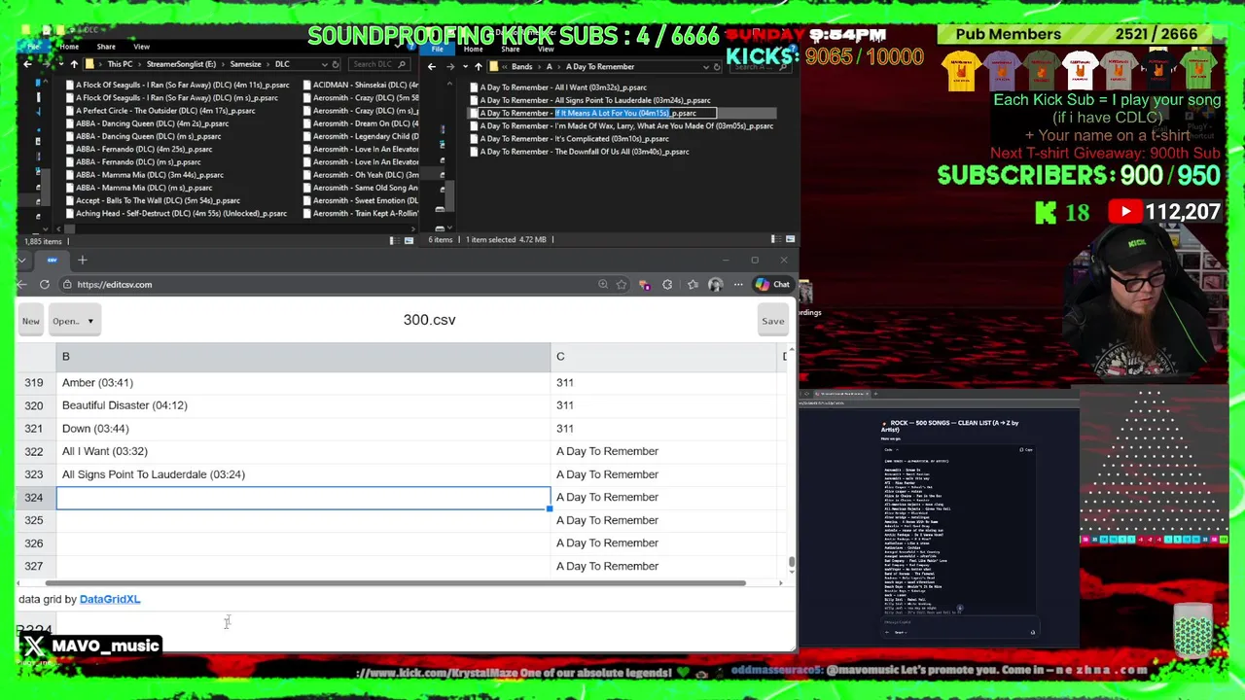Click the active empty cell B324
Image resolution: width=1245 pixels, height=700 pixels.
pyautogui.click(x=303, y=497)
